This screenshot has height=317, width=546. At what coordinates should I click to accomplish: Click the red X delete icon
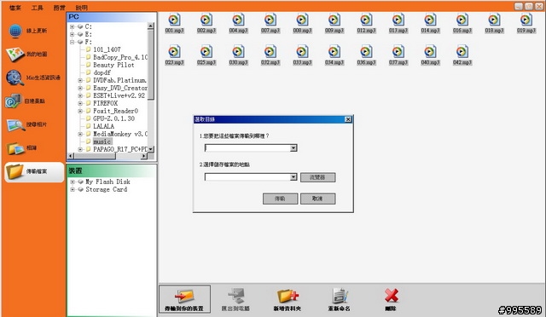coord(392,296)
